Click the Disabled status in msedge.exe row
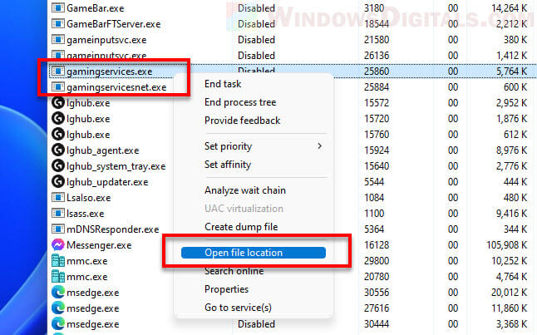The image size is (537, 335). (256, 323)
